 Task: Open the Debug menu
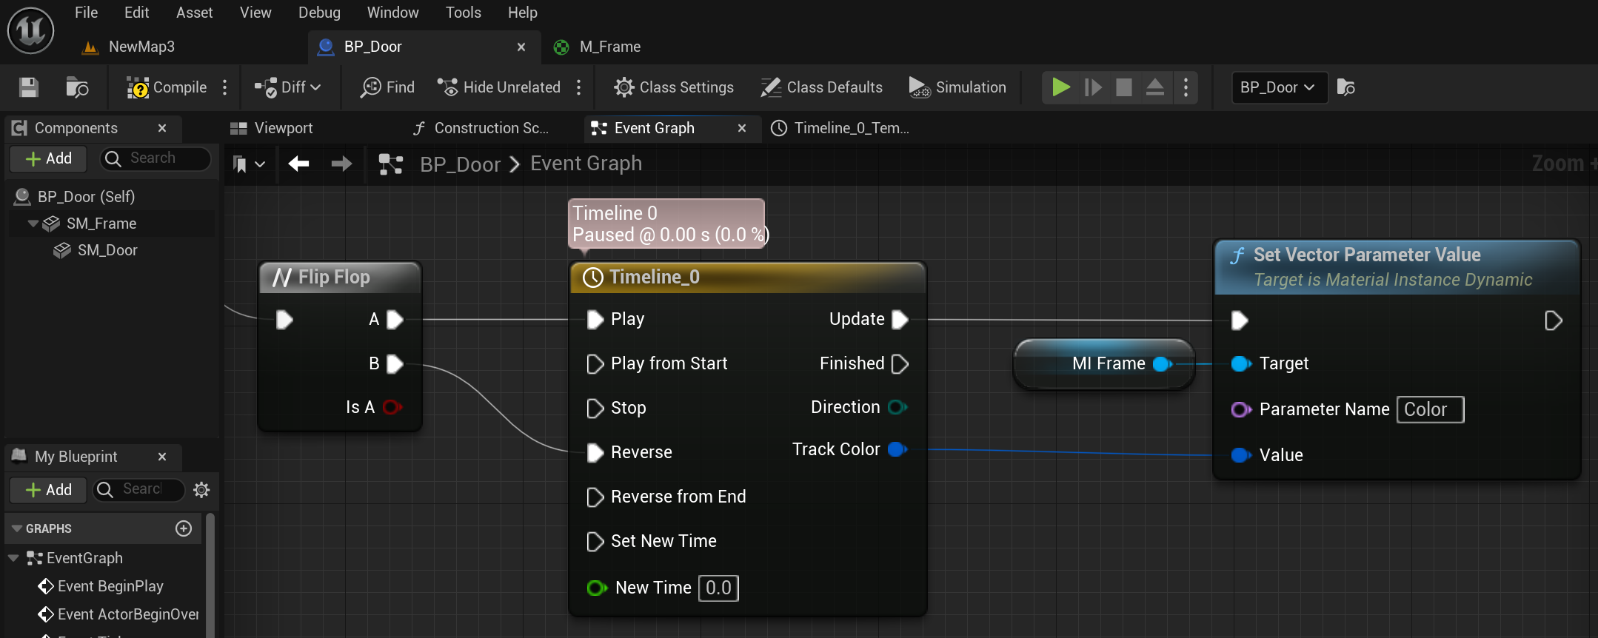pyautogui.click(x=319, y=13)
